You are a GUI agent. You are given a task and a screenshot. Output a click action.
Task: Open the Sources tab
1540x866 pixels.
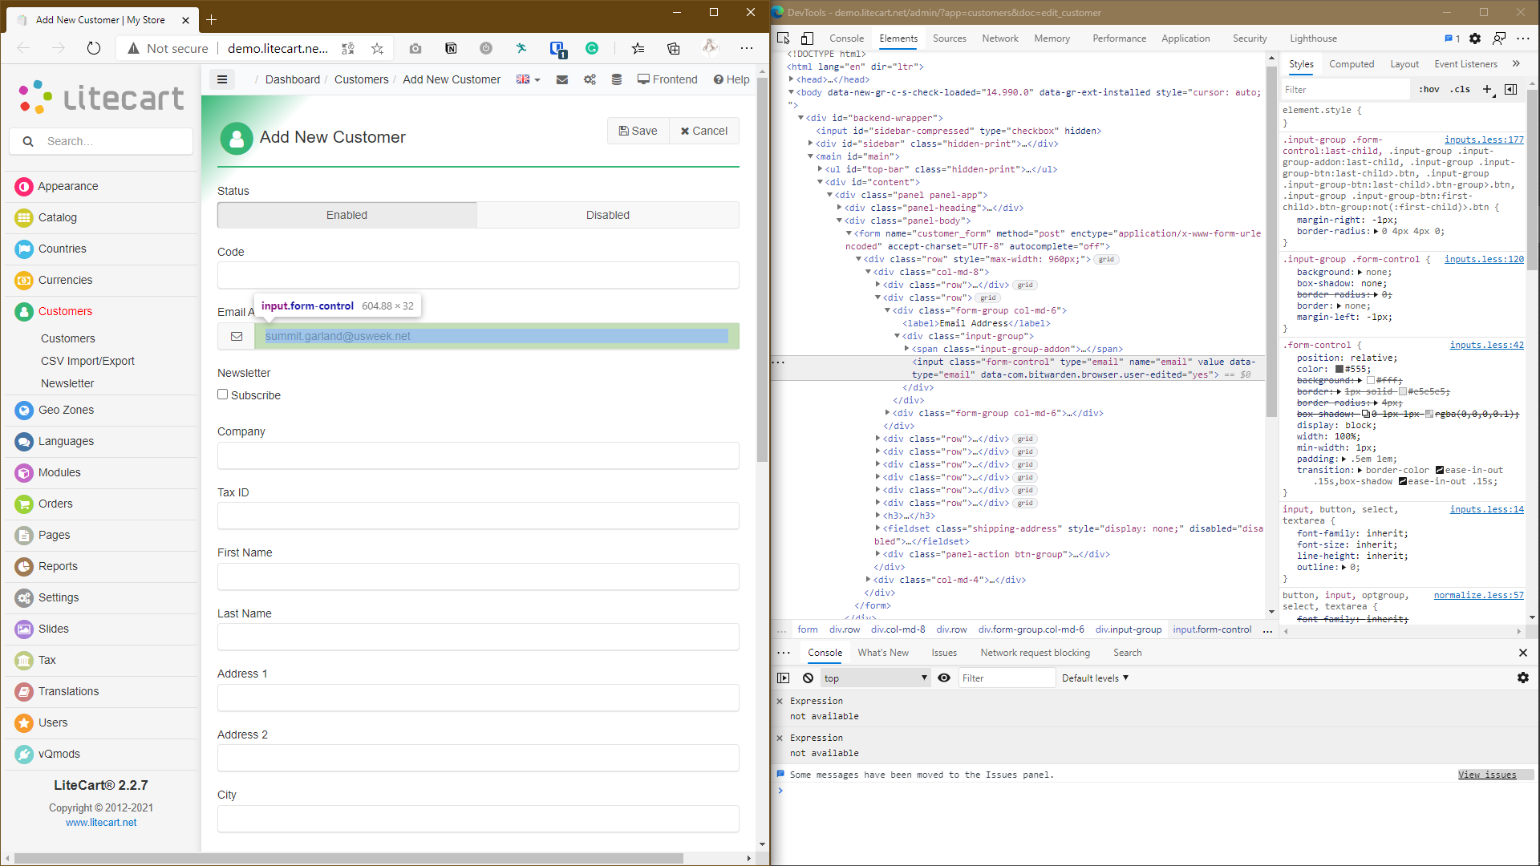[950, 38]
